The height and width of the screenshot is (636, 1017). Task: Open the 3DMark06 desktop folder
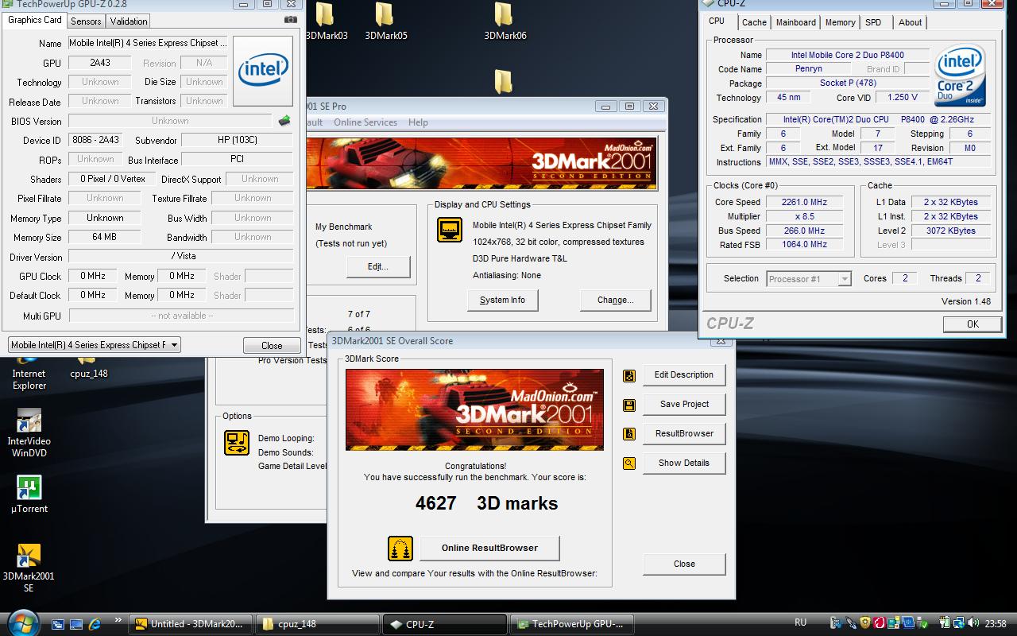[505, 22]
